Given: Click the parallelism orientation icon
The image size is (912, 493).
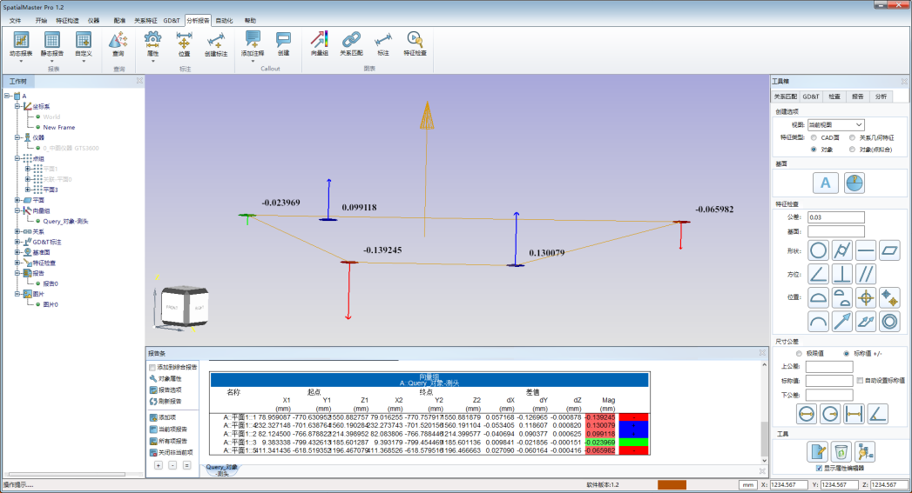Looking at the screenshot, I should [866, 275].
